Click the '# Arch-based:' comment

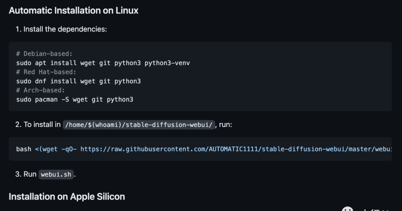point(41,90)
